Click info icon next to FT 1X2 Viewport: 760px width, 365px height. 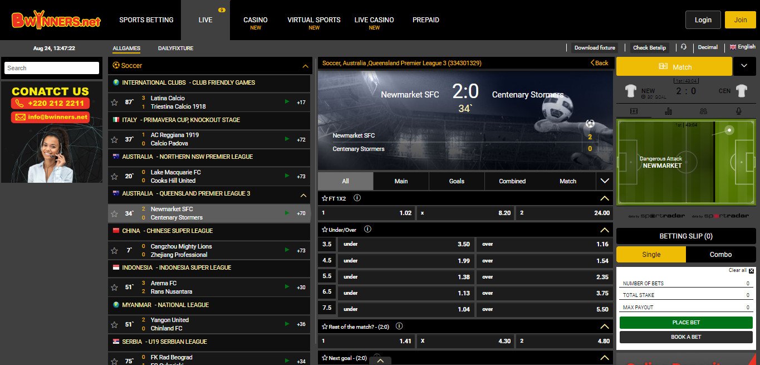pos(357,198)
